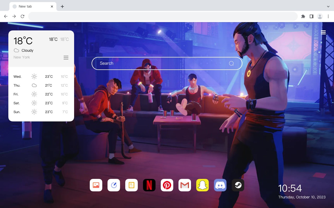Go forward with the browser forward arrow
This screenshot has height=208, width=334.
click(14, 16)
